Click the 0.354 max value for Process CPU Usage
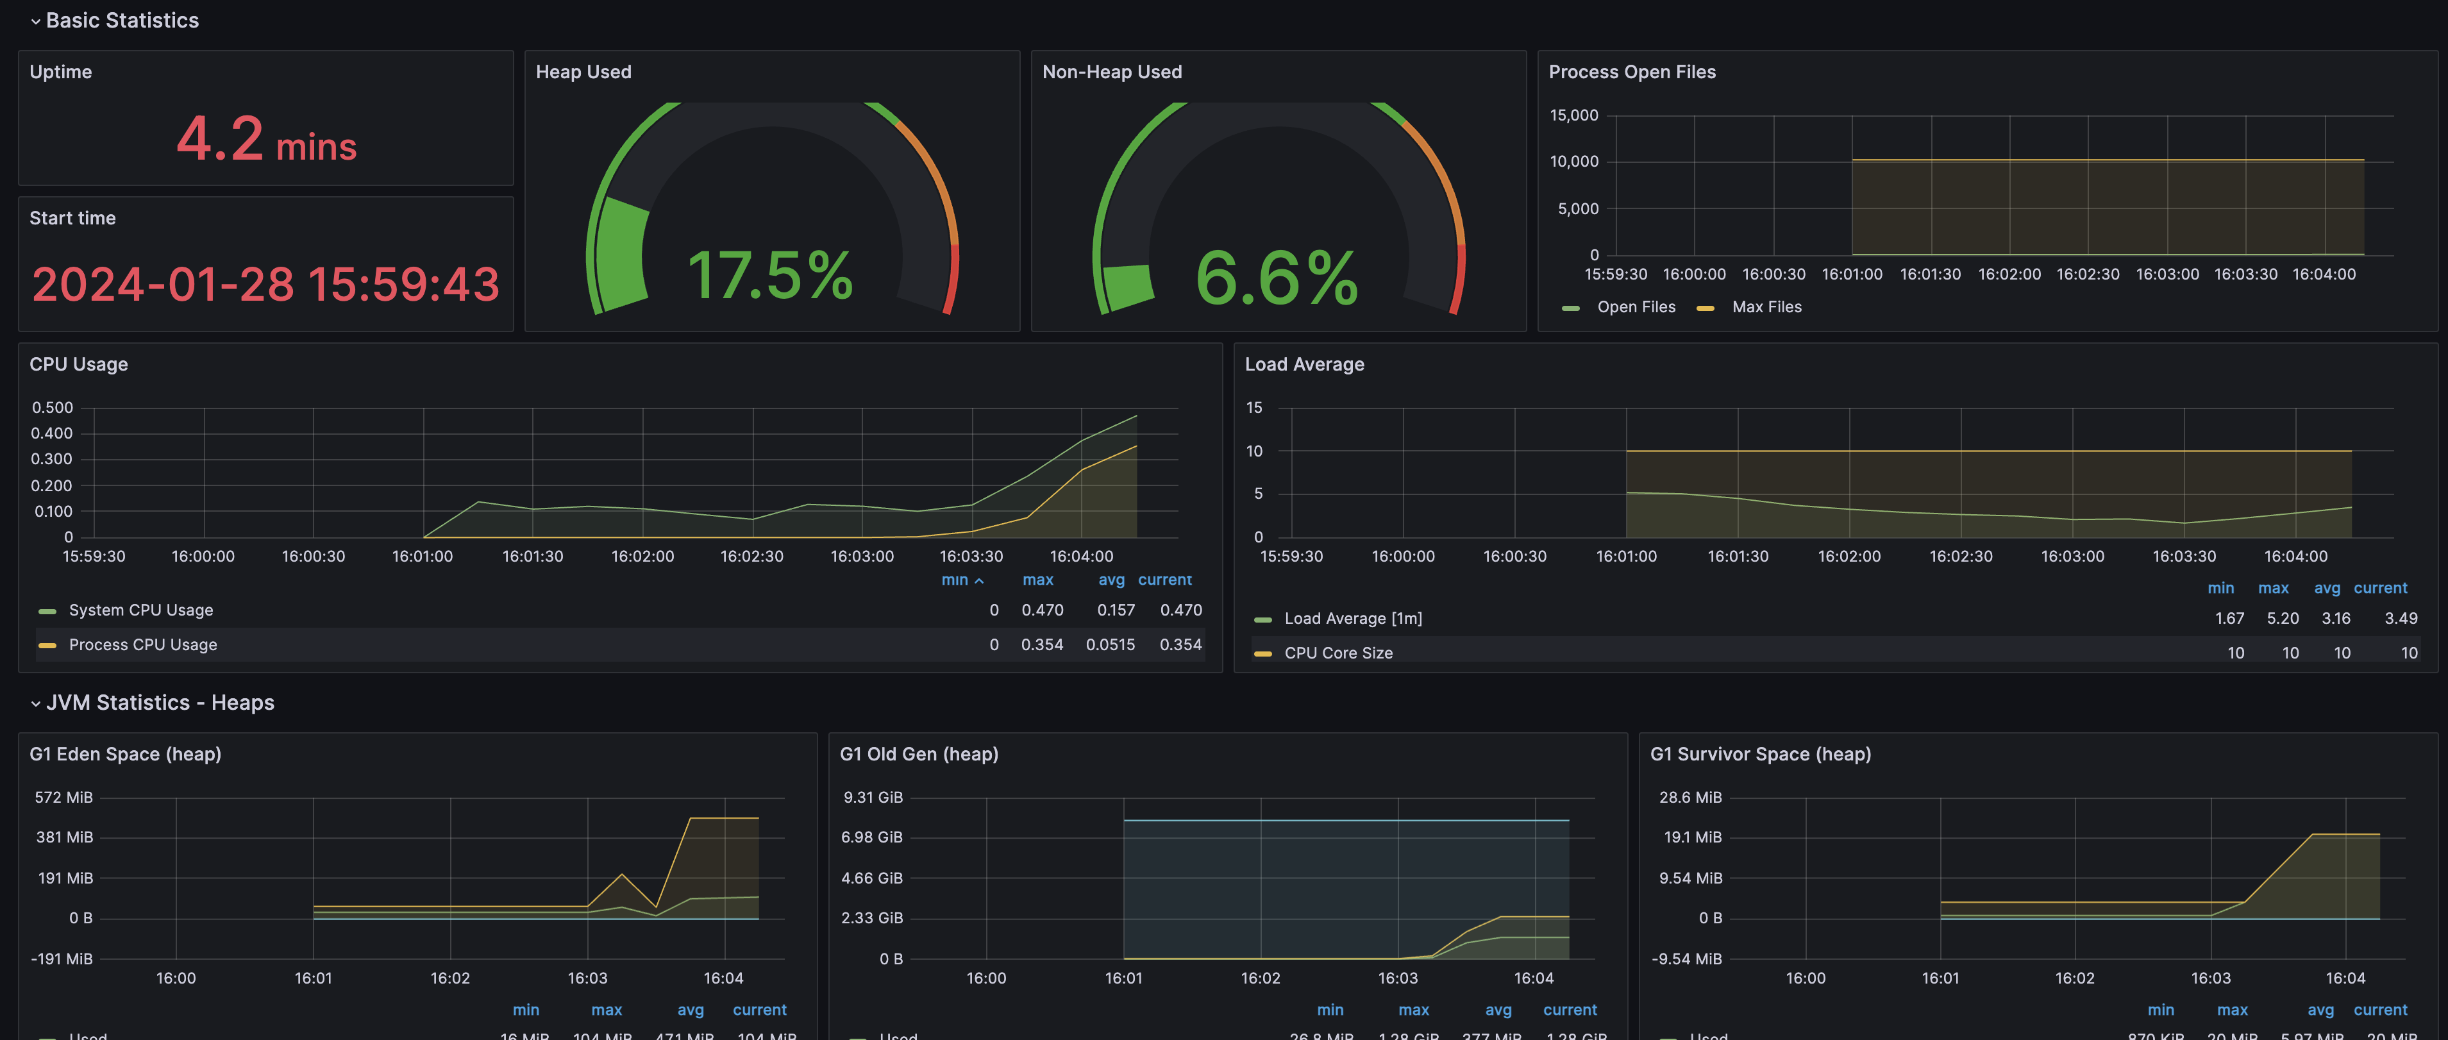The width and height of the screenshot is (2448, 1040). click(x=1041, y=644)
